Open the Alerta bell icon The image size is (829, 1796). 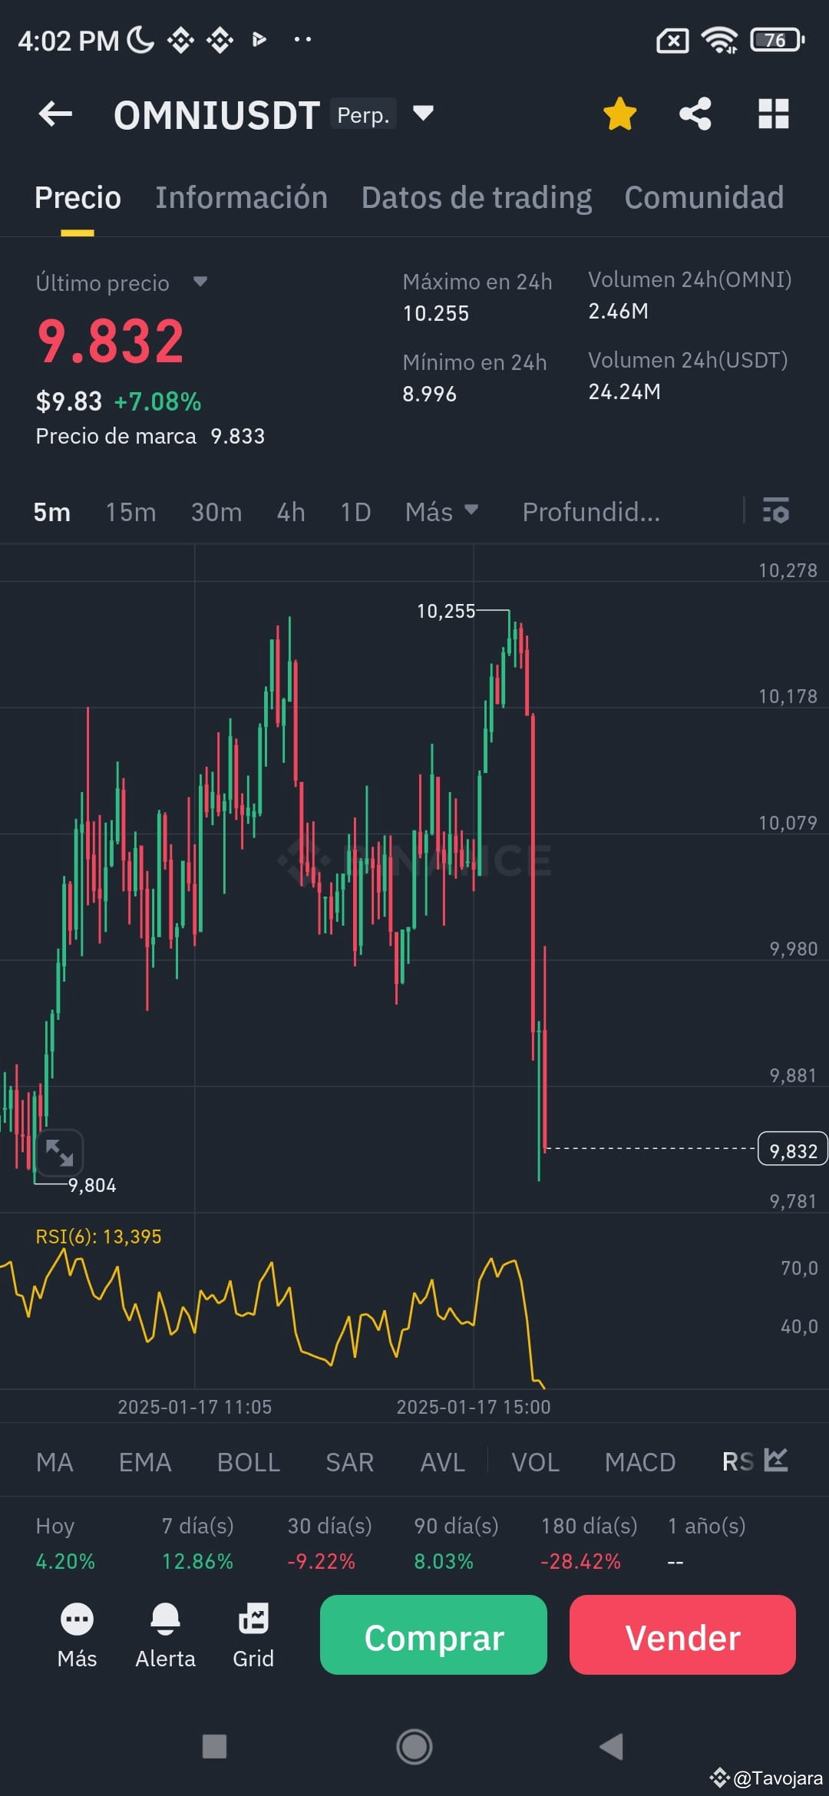tap(165, 1635)
